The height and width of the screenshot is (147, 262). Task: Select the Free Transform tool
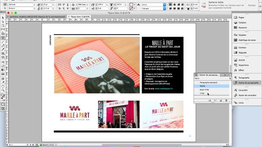point(3,66)
